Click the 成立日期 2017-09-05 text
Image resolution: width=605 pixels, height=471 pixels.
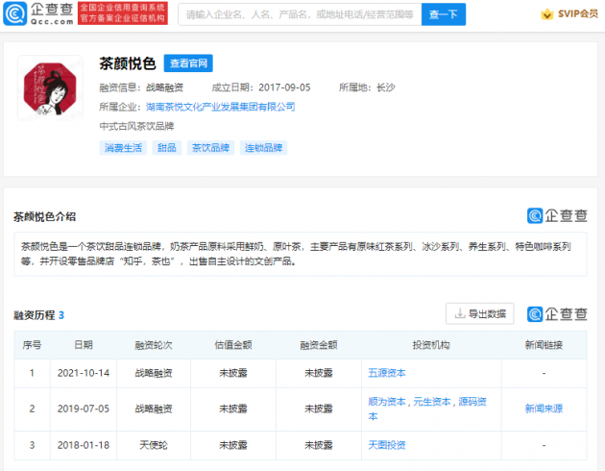coord(261,87)
